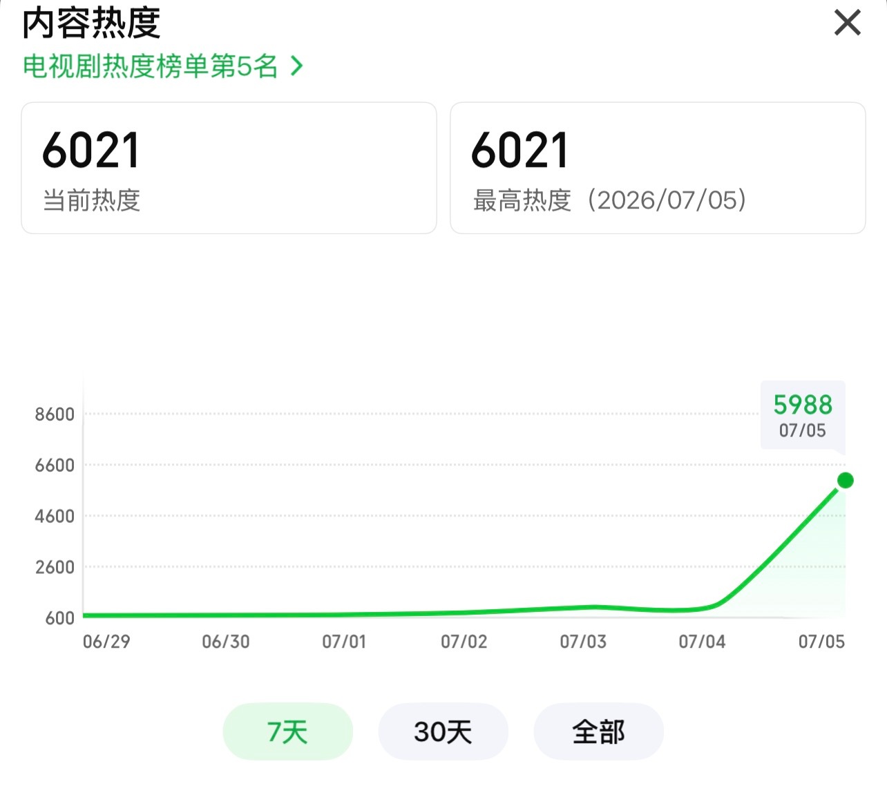Switch to the 全部 range tab

598,731
